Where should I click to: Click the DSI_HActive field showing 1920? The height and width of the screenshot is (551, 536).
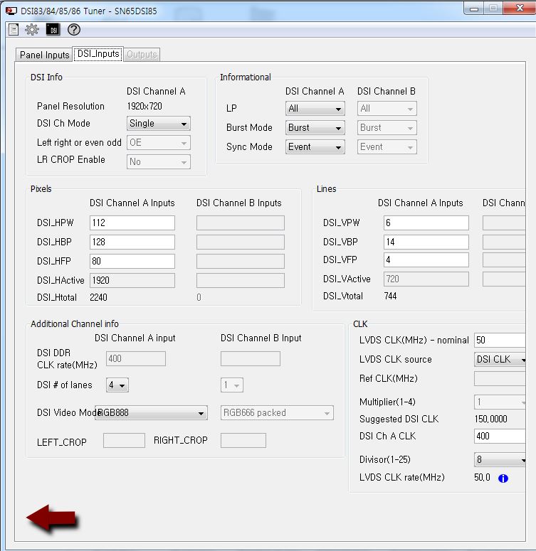pos(132,280)
